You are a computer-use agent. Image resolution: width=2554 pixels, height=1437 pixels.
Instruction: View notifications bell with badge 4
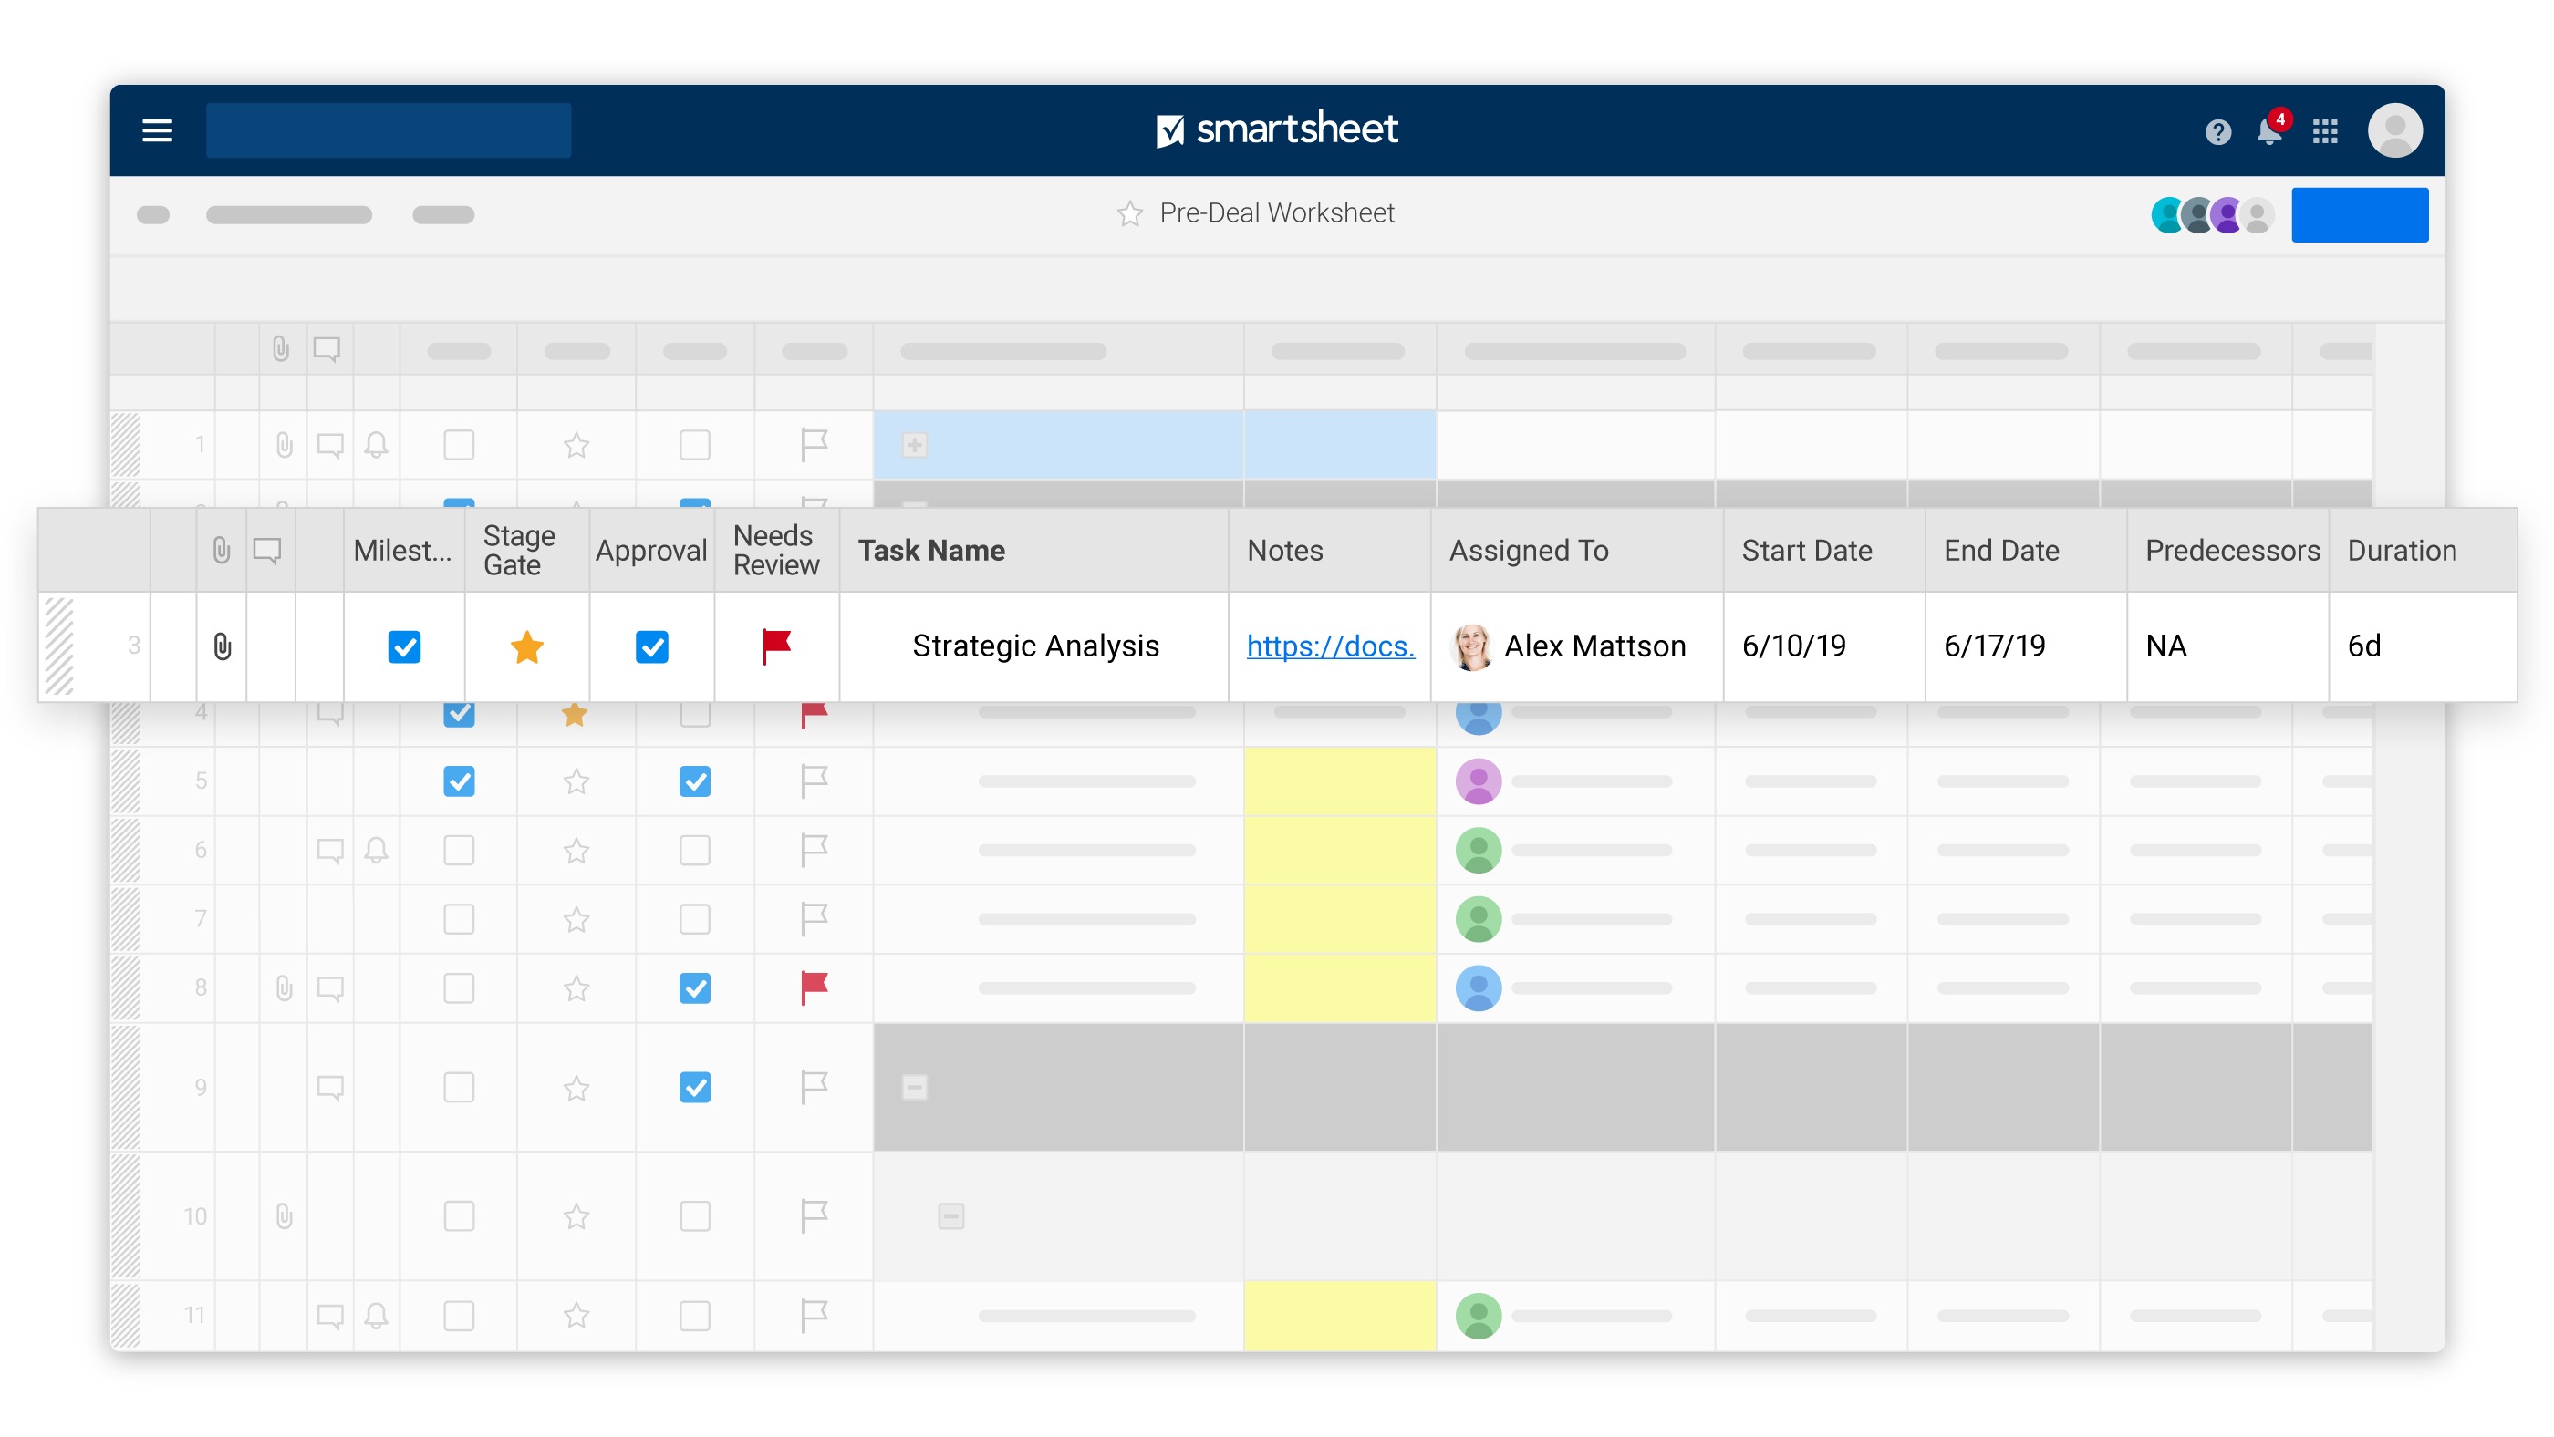[2270, 129]
